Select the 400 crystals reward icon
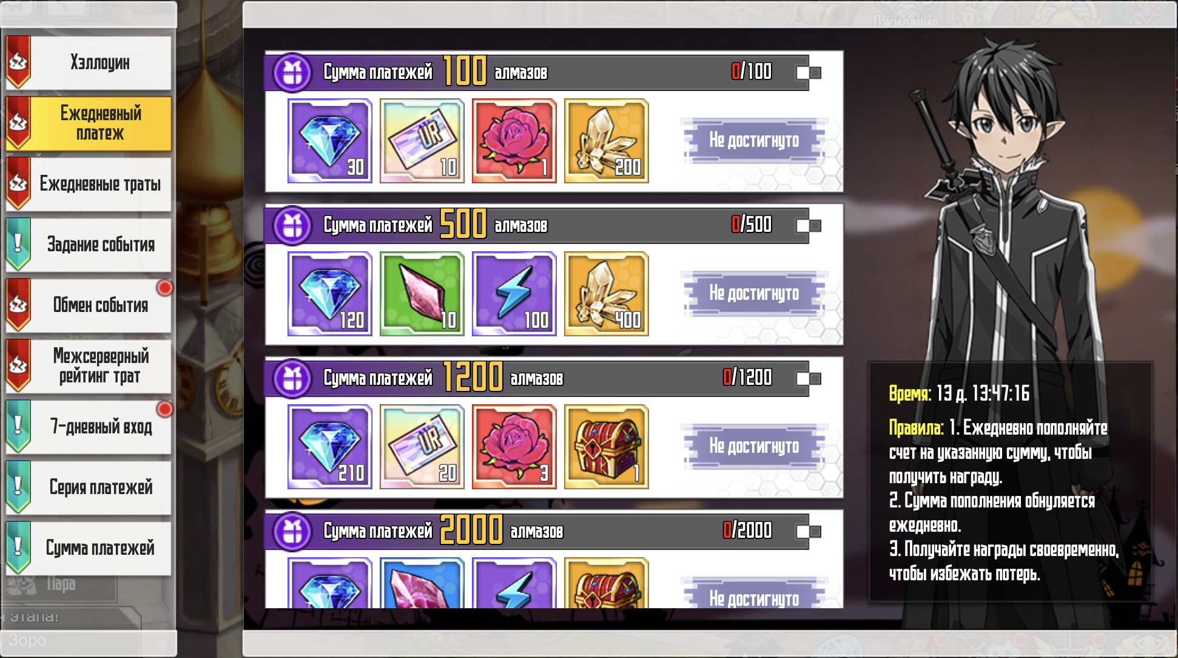Viewport: 1178px width, 658px height. pyautogui.click(x=606, y=294)
